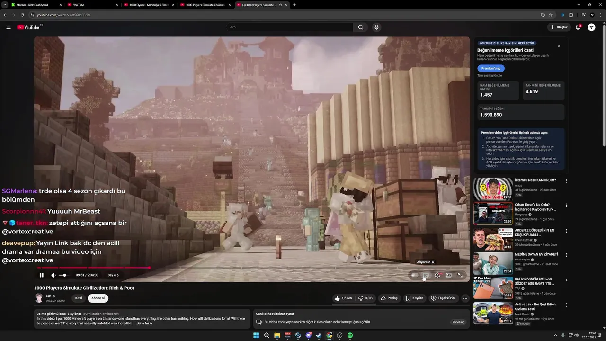Open MEDİNE SAYAN EV ZİYARETİ thumbnail

493,263
